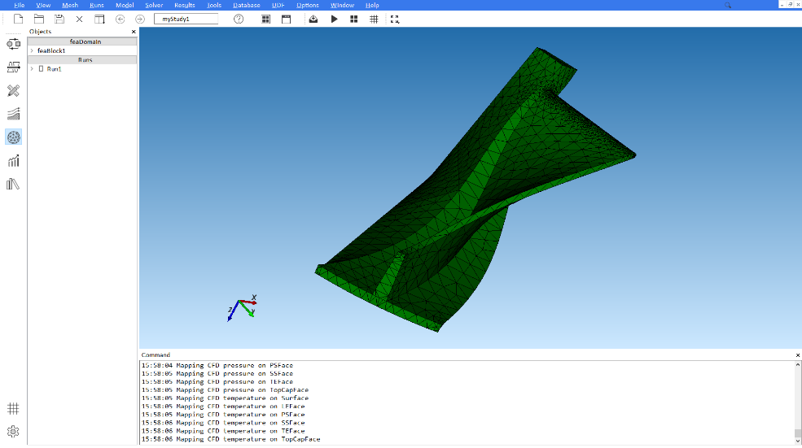802x448 pixels.
Task: Select the second sidebar geometry icon
Action: (x=13, y=67)
